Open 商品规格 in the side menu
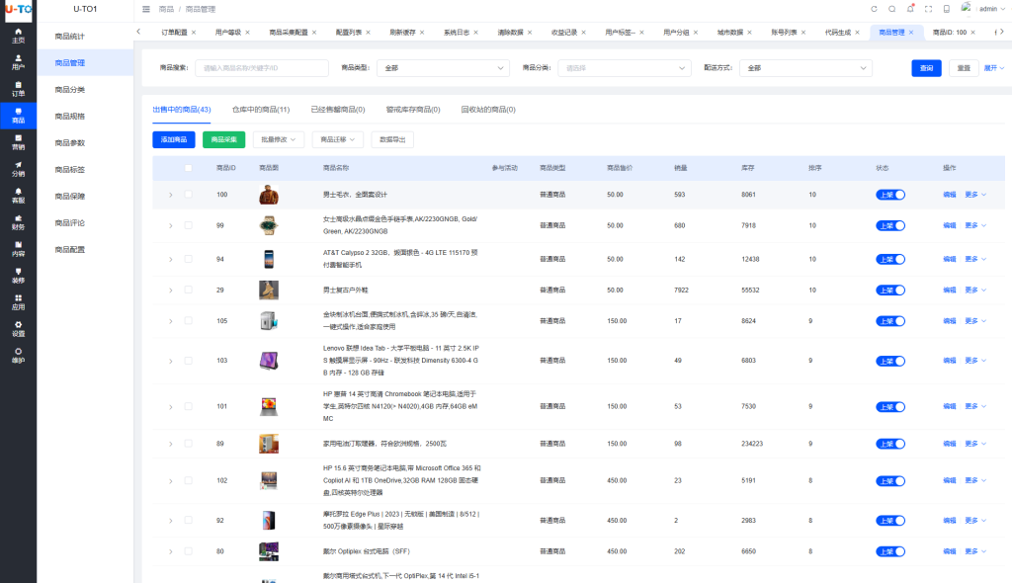Screen dimensions: 1012x583 point(70,117)
